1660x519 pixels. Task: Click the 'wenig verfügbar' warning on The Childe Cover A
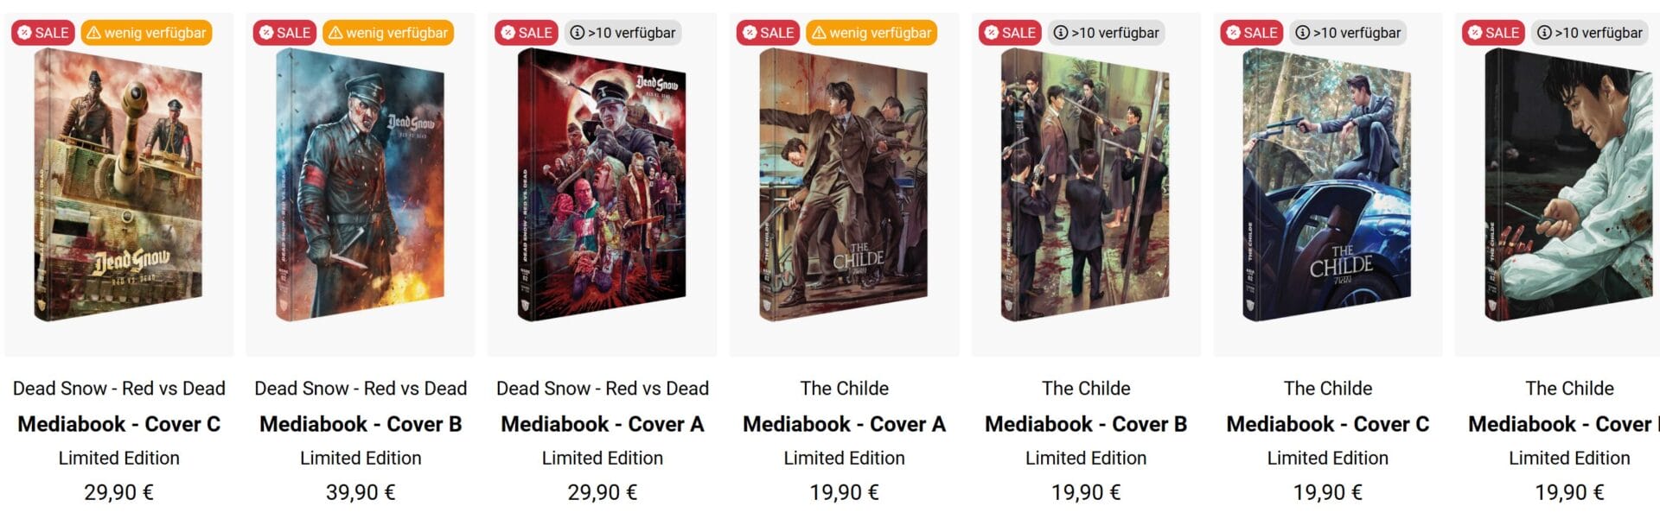tap(871, 33)
